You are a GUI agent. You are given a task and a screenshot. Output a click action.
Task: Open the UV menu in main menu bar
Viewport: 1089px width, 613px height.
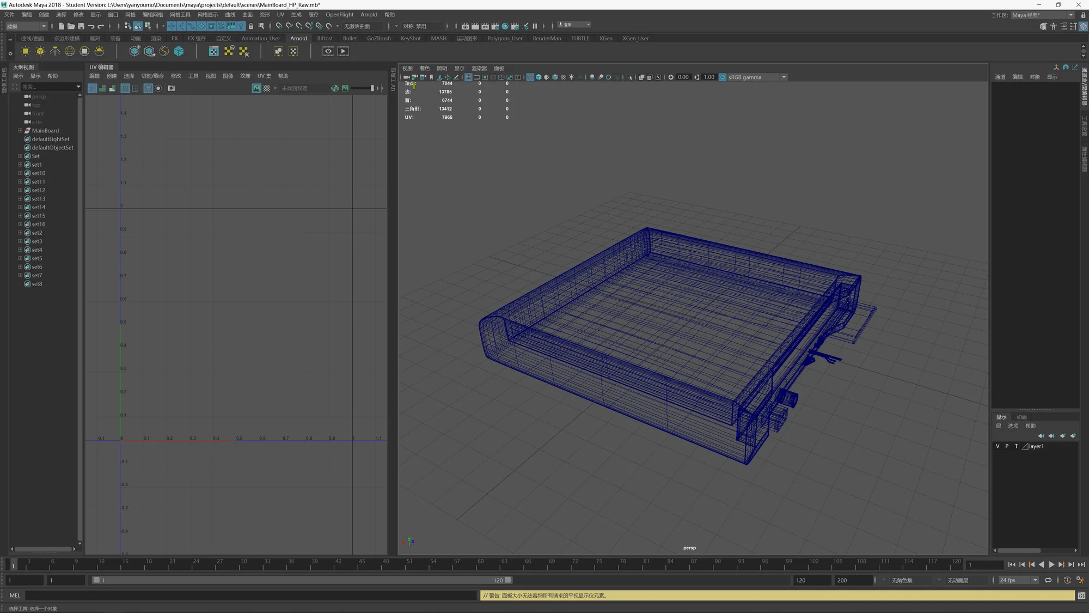click(x=280, y=15)
